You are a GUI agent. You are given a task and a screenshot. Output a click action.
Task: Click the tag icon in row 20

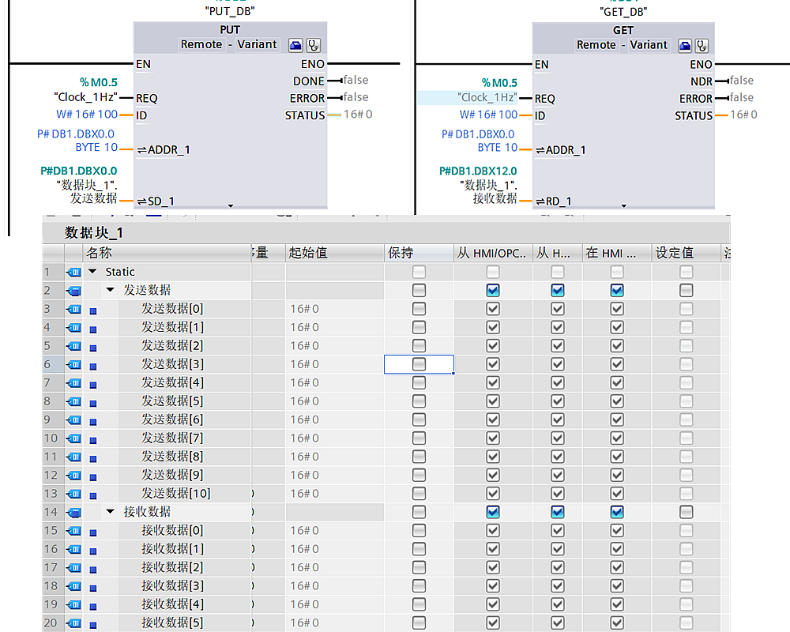[x=73, y=623]
